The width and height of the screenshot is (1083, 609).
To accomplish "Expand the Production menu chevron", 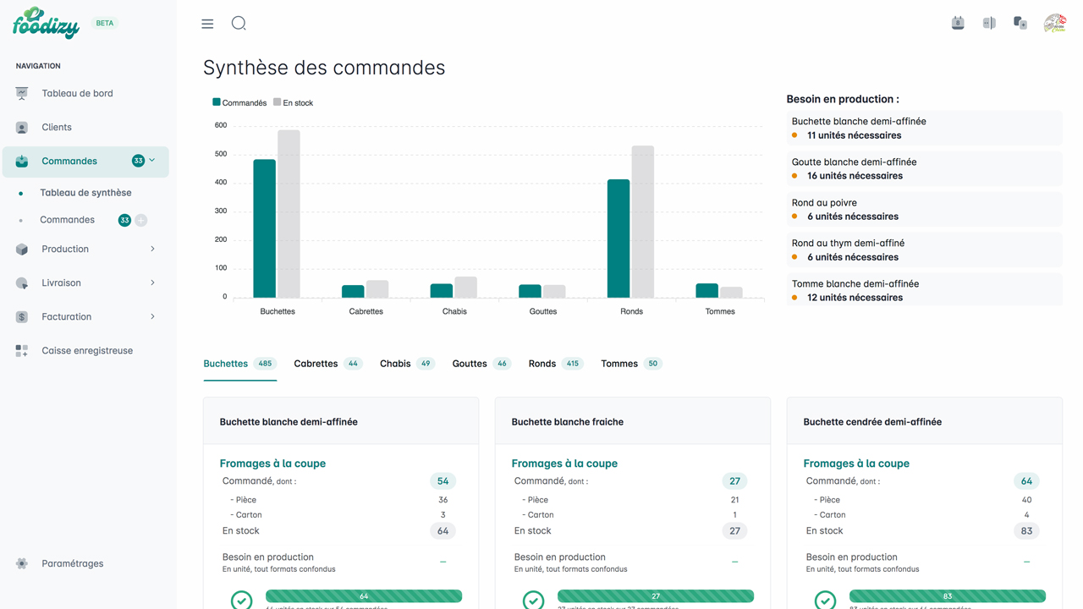I will (x=152, y=249).
